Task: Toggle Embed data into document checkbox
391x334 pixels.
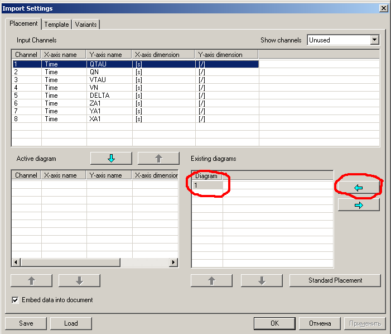Action: (15, 300)
